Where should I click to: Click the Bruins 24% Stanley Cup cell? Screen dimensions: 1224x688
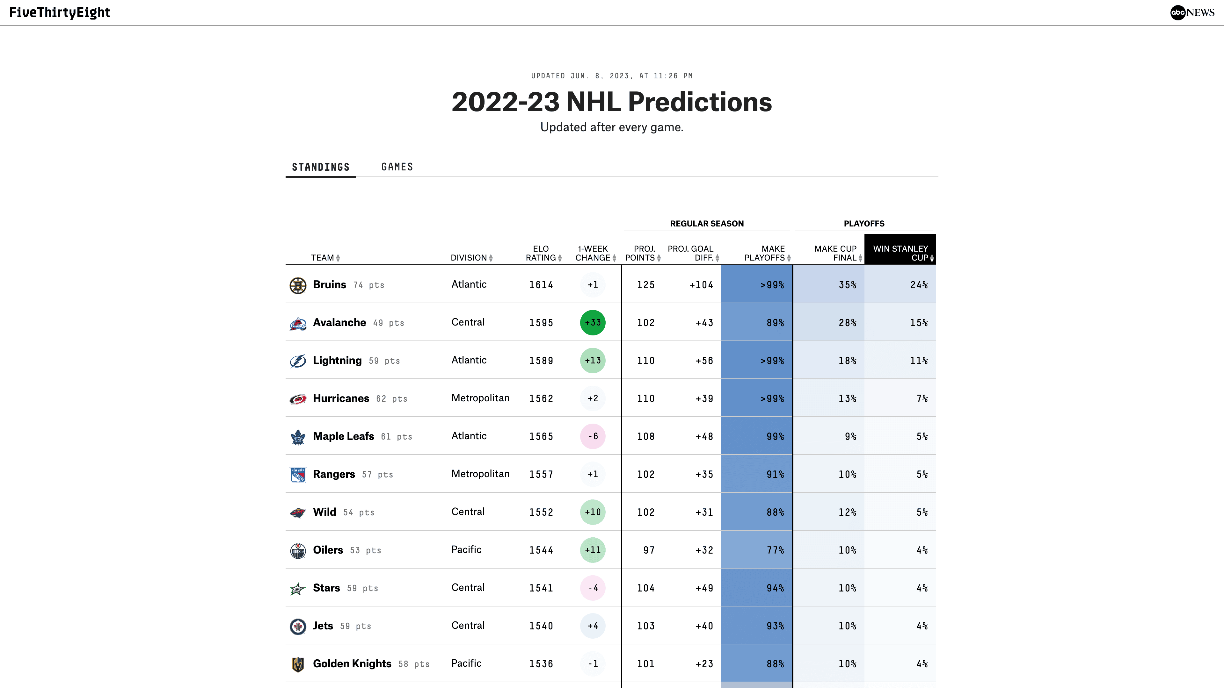900,285
